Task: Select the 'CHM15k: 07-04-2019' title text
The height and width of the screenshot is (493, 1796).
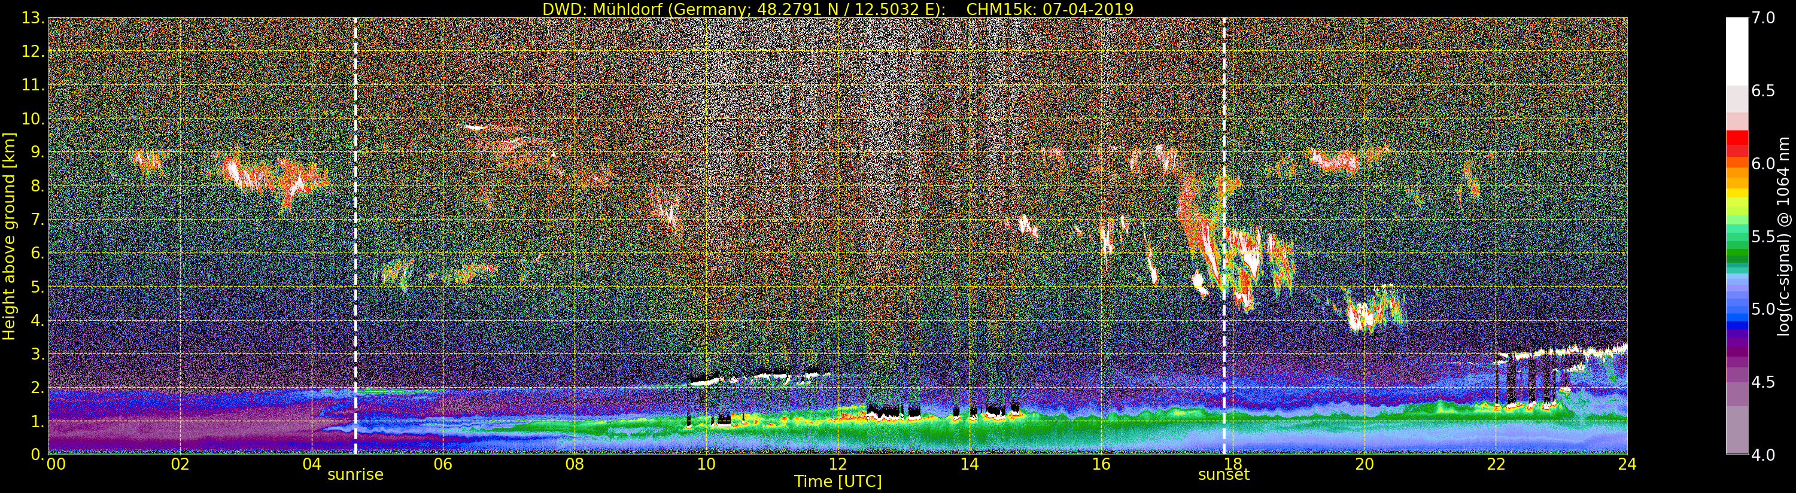Action: click(x=1050, y=9)
